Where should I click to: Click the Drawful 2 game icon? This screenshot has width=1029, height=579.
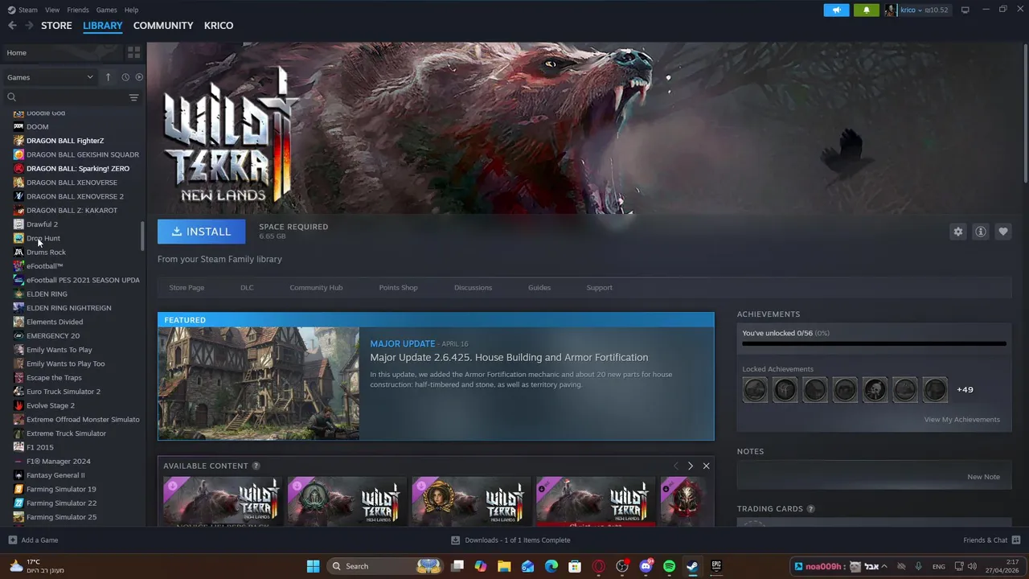18,224
